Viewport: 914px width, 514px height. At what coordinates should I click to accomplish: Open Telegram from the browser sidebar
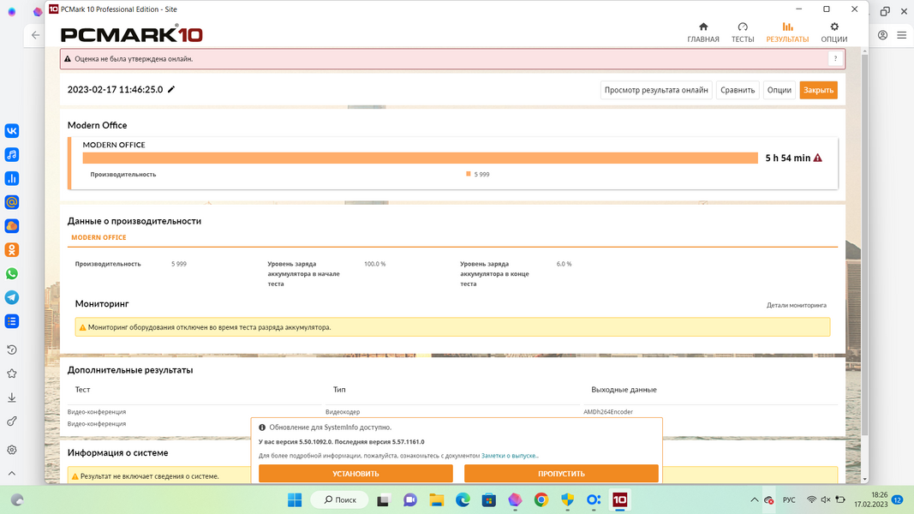pos(12,297)
